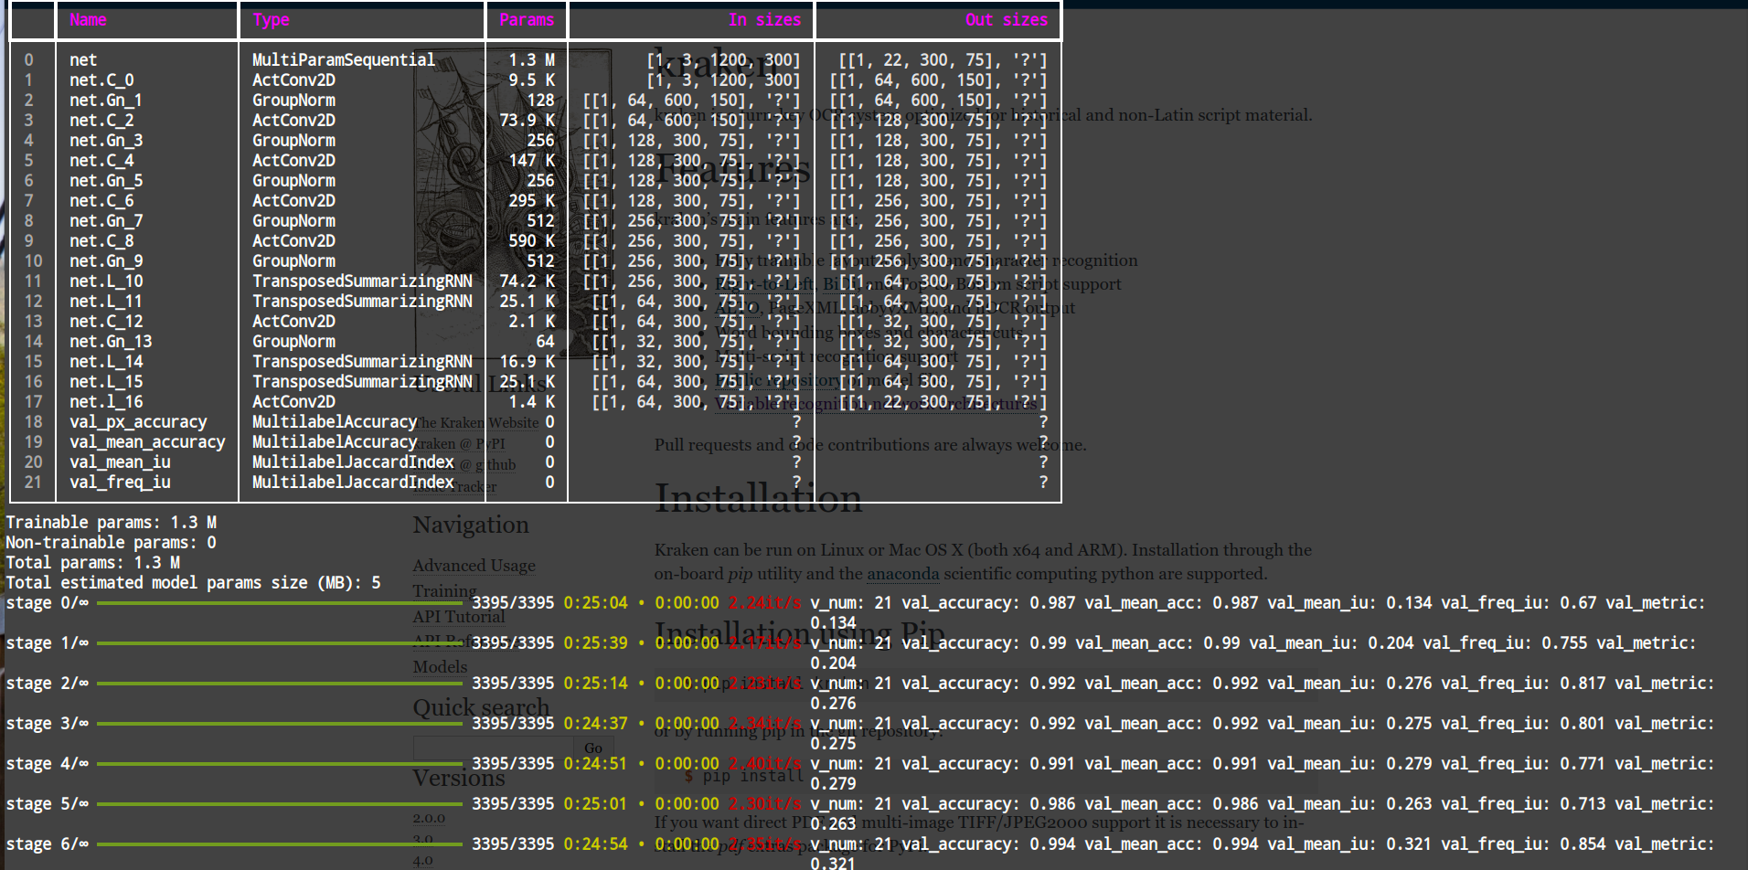This screenshot has height=870, width=1748.
Task: Click the In sizes column header
Action: point(764,20)
